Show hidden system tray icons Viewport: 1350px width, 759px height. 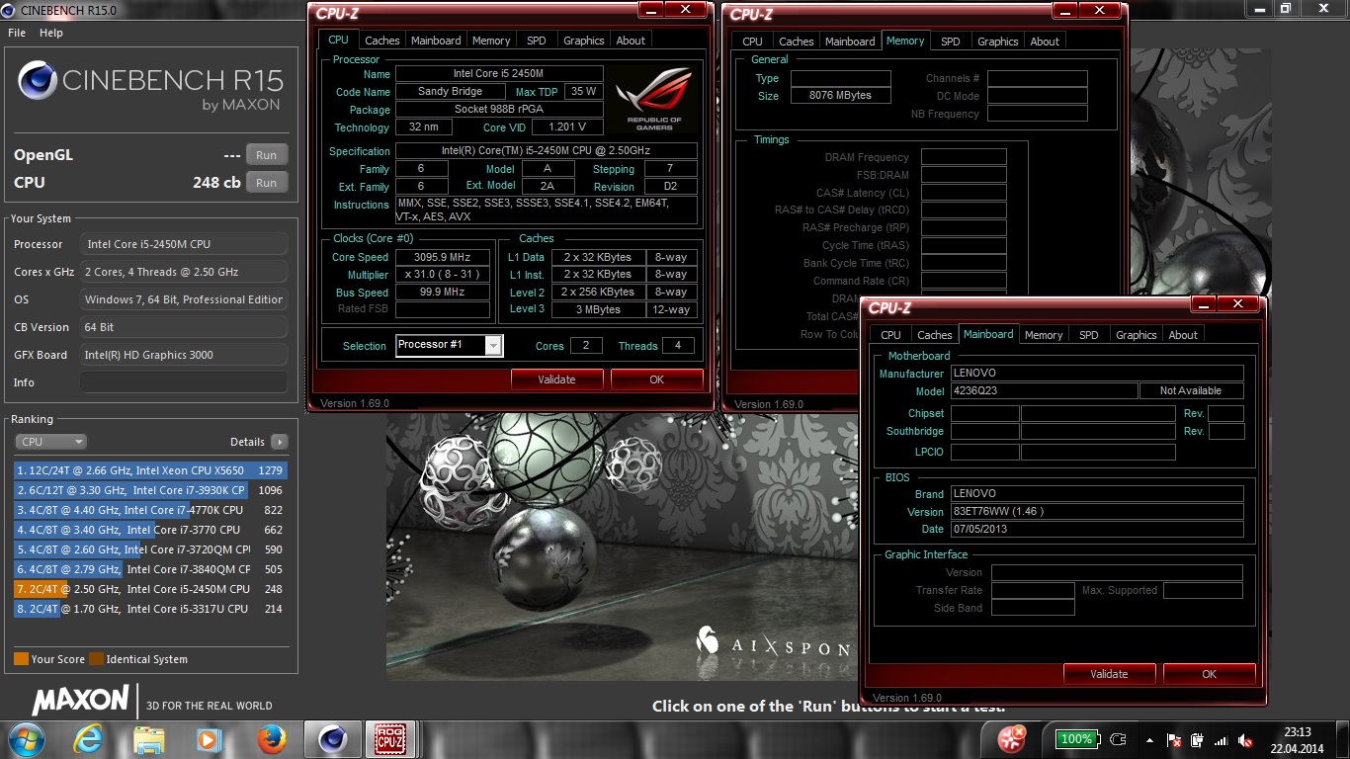[x=1148, y=739]
